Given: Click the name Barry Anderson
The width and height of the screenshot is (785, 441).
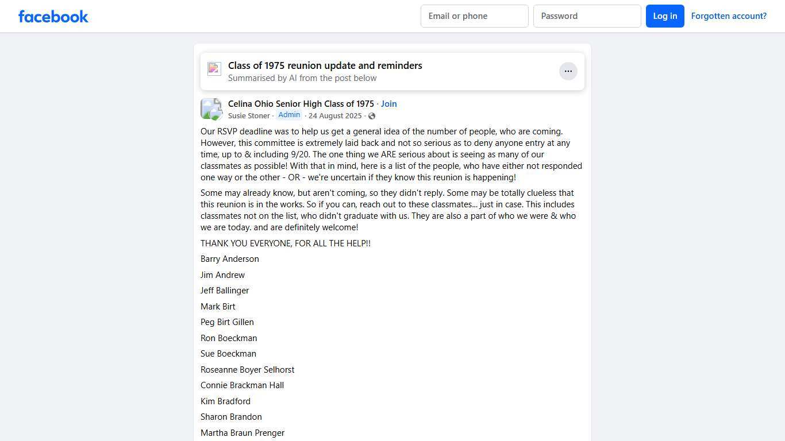Looking at the screenshot, I should click(x=230, y=259).
